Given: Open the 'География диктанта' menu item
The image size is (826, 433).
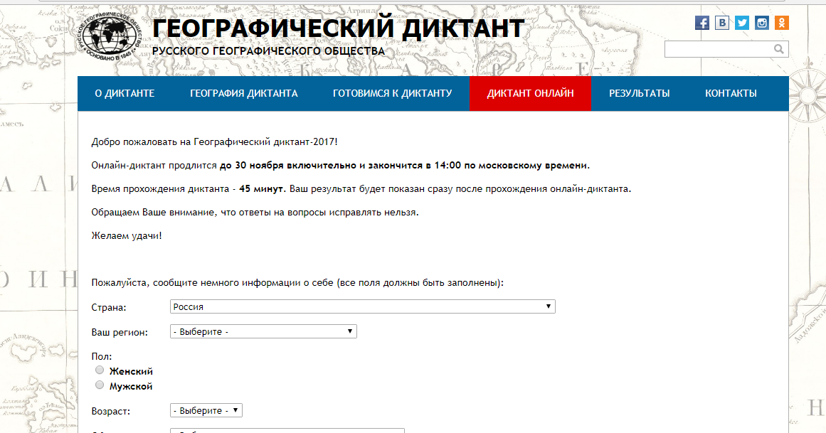Looking at the screenshot, I should (244, 93).
